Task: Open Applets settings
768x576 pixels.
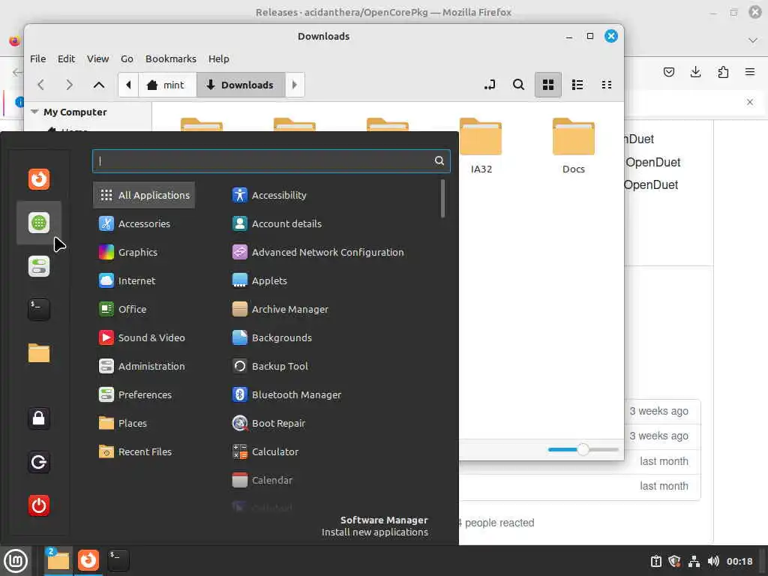Action: pyautogui.click(x=259, y=280)
